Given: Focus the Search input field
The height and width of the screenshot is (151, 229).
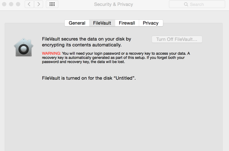Looking at the screenshot, I should pos(197,5).
